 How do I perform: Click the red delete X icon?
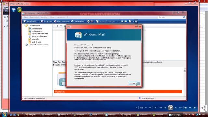pos(92,21)
